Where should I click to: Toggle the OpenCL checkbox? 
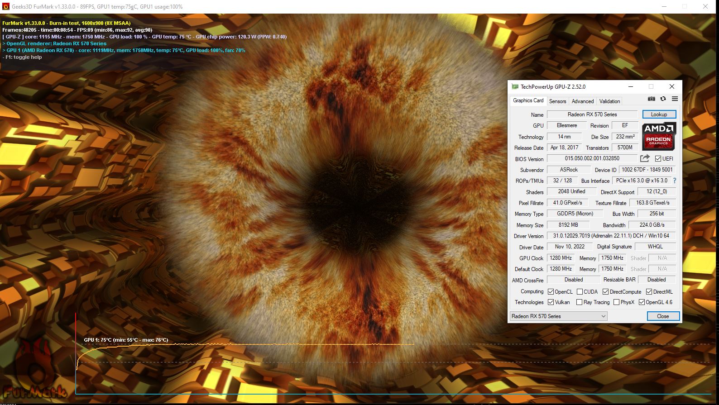pos(551,292)
